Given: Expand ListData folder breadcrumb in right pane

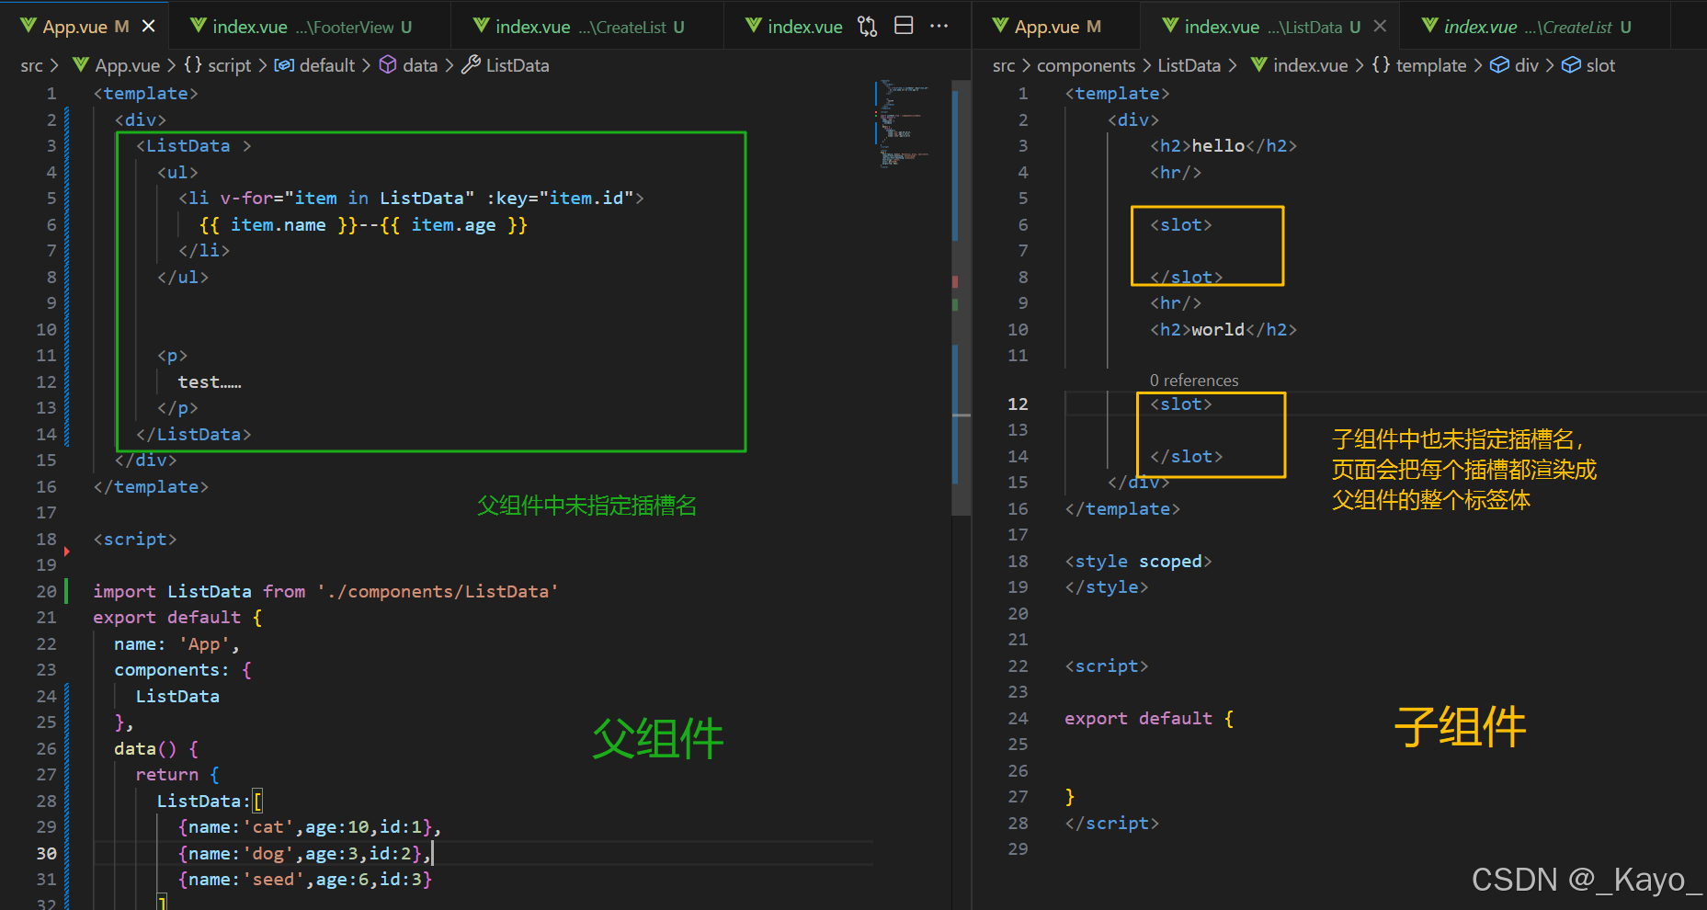Looking at the screenshot, I should point(1189,65).
